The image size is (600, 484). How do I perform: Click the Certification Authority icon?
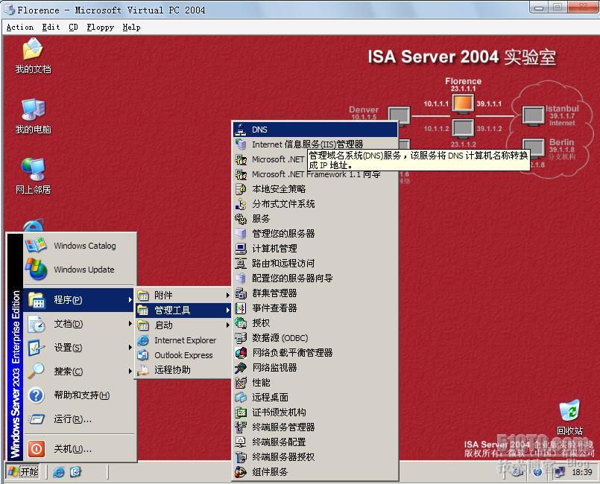[x=241, y=413]
